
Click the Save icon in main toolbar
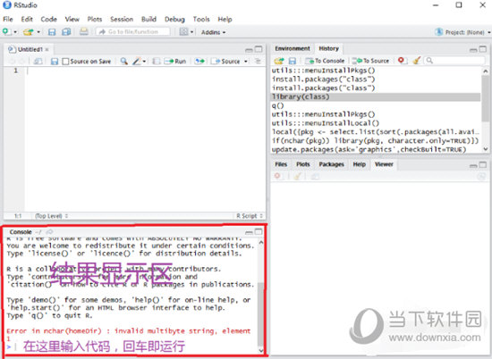[52, 32]
